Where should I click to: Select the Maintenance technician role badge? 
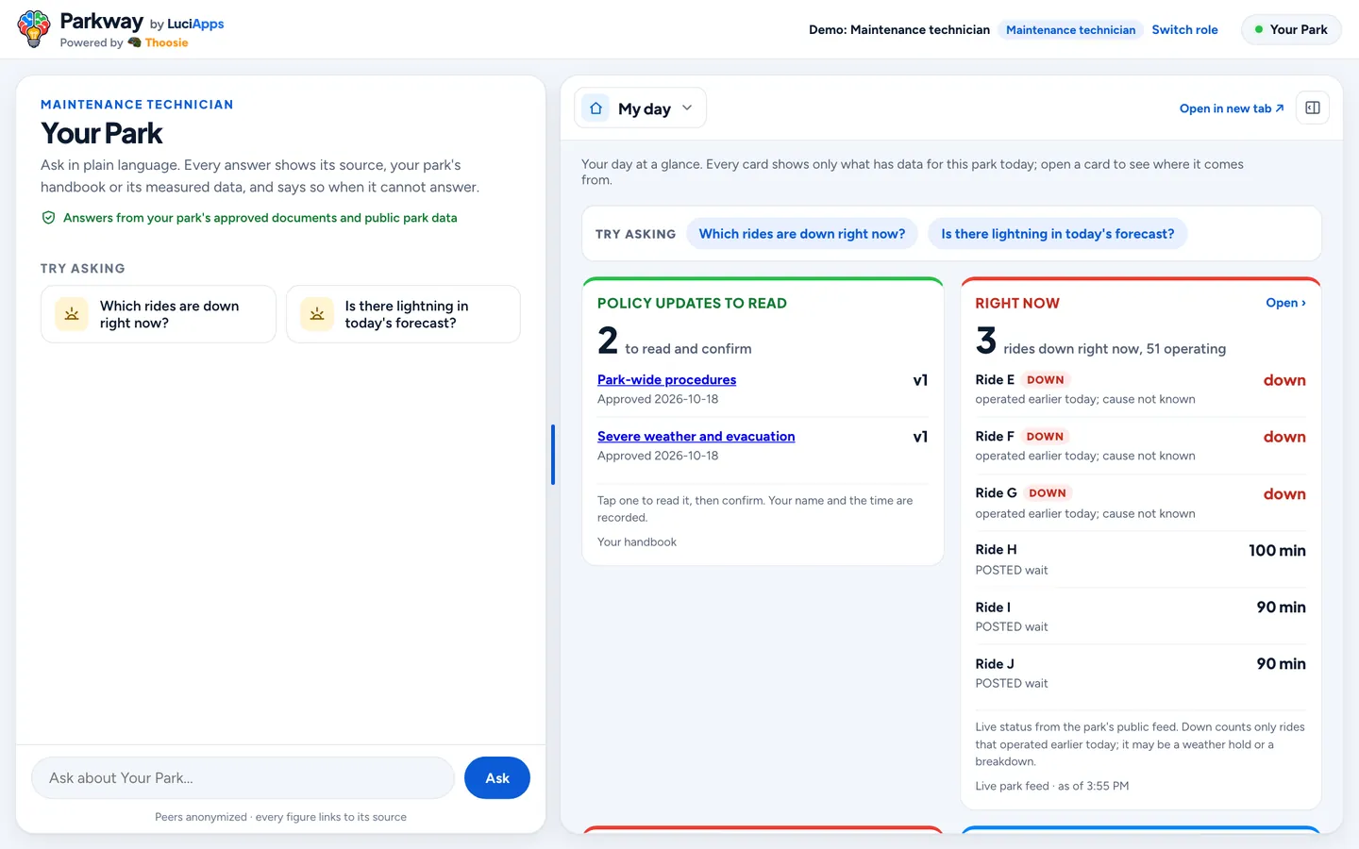1070,30
